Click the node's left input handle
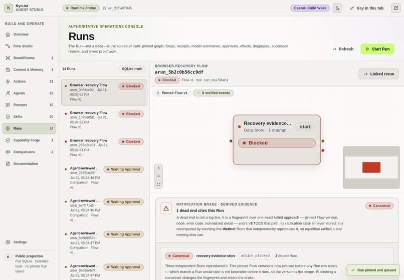Screen dimensions: 404x280 231,141
